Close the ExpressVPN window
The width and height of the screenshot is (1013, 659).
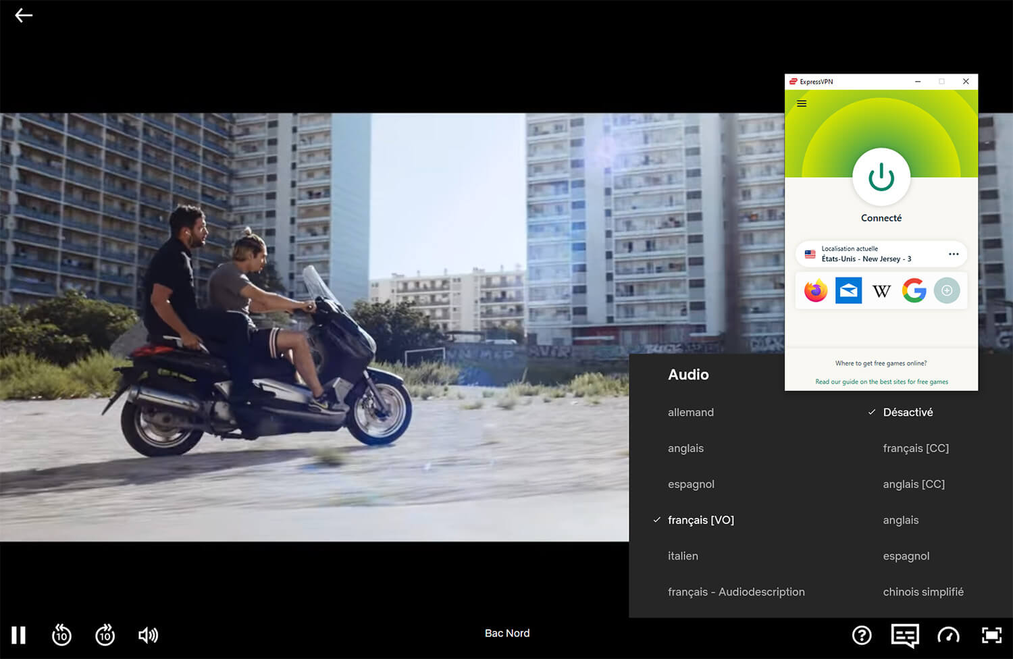pos(966,82)
